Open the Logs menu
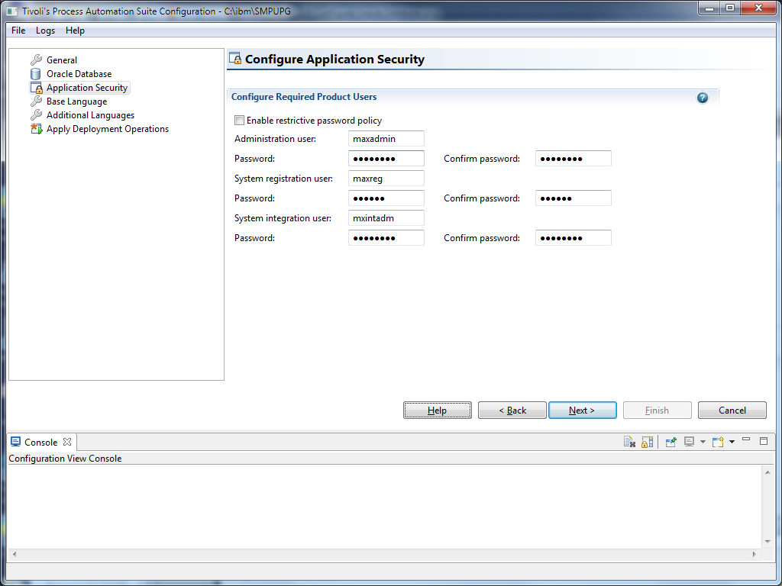 (45, 31)
